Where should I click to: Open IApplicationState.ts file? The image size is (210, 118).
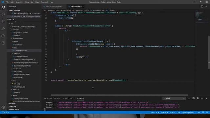click(22, 75)
